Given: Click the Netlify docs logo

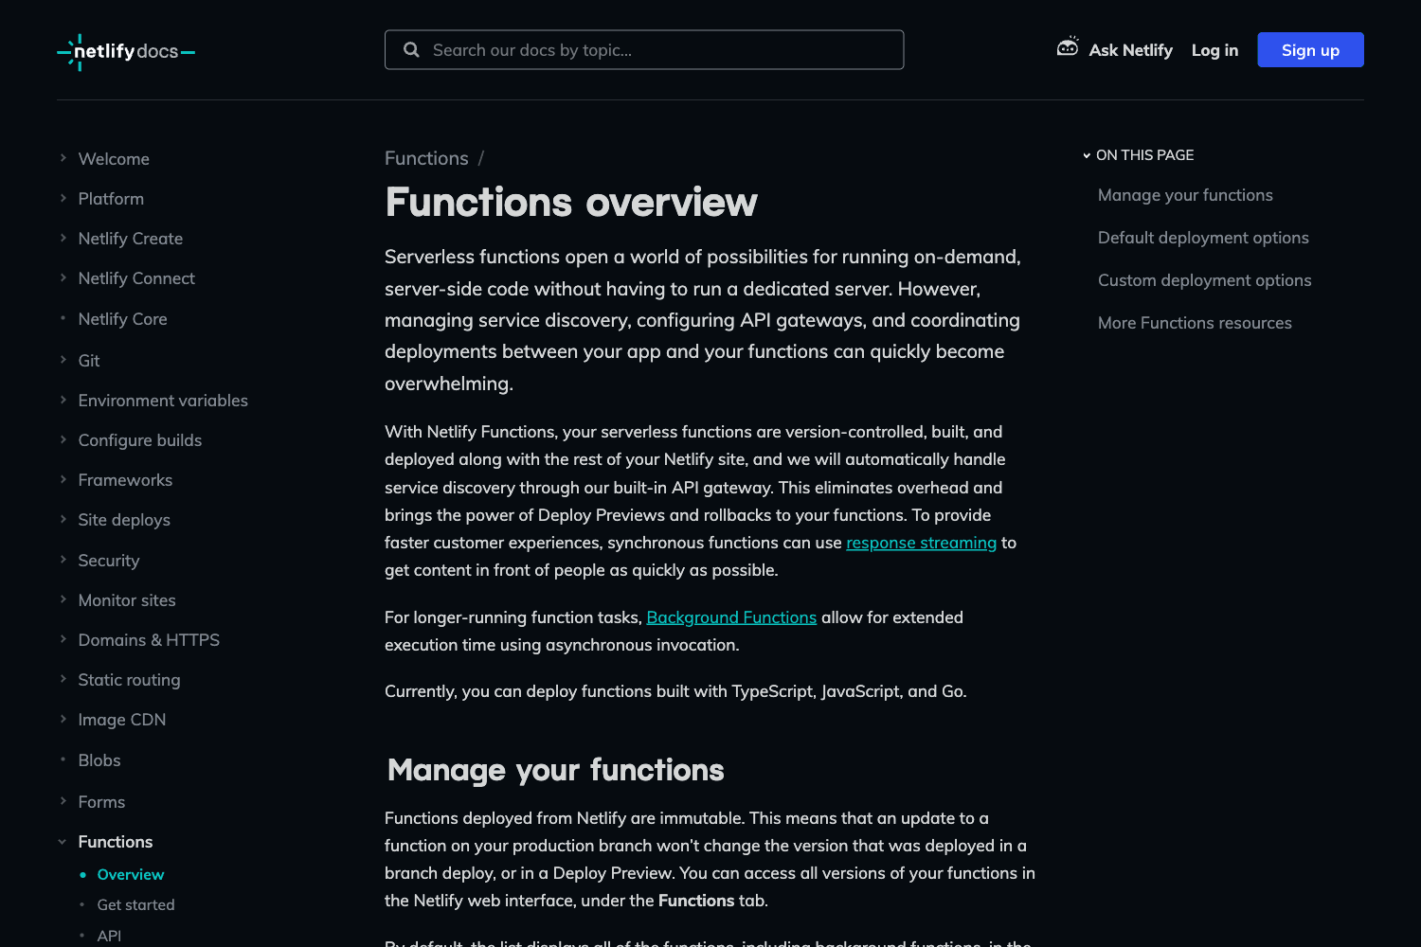Looking at the screenshot, I should 125,51.
